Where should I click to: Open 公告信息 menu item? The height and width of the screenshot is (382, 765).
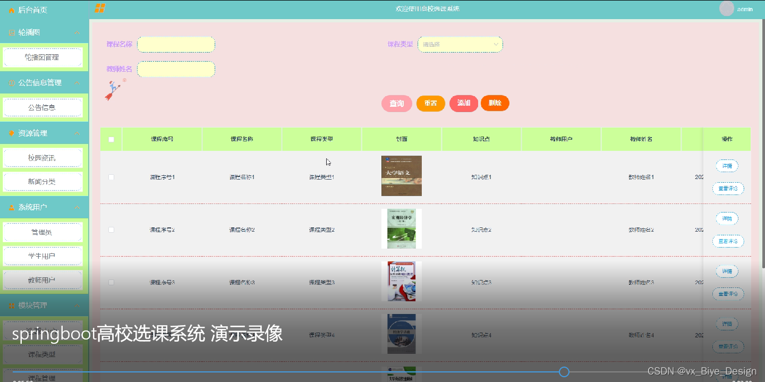42,107
